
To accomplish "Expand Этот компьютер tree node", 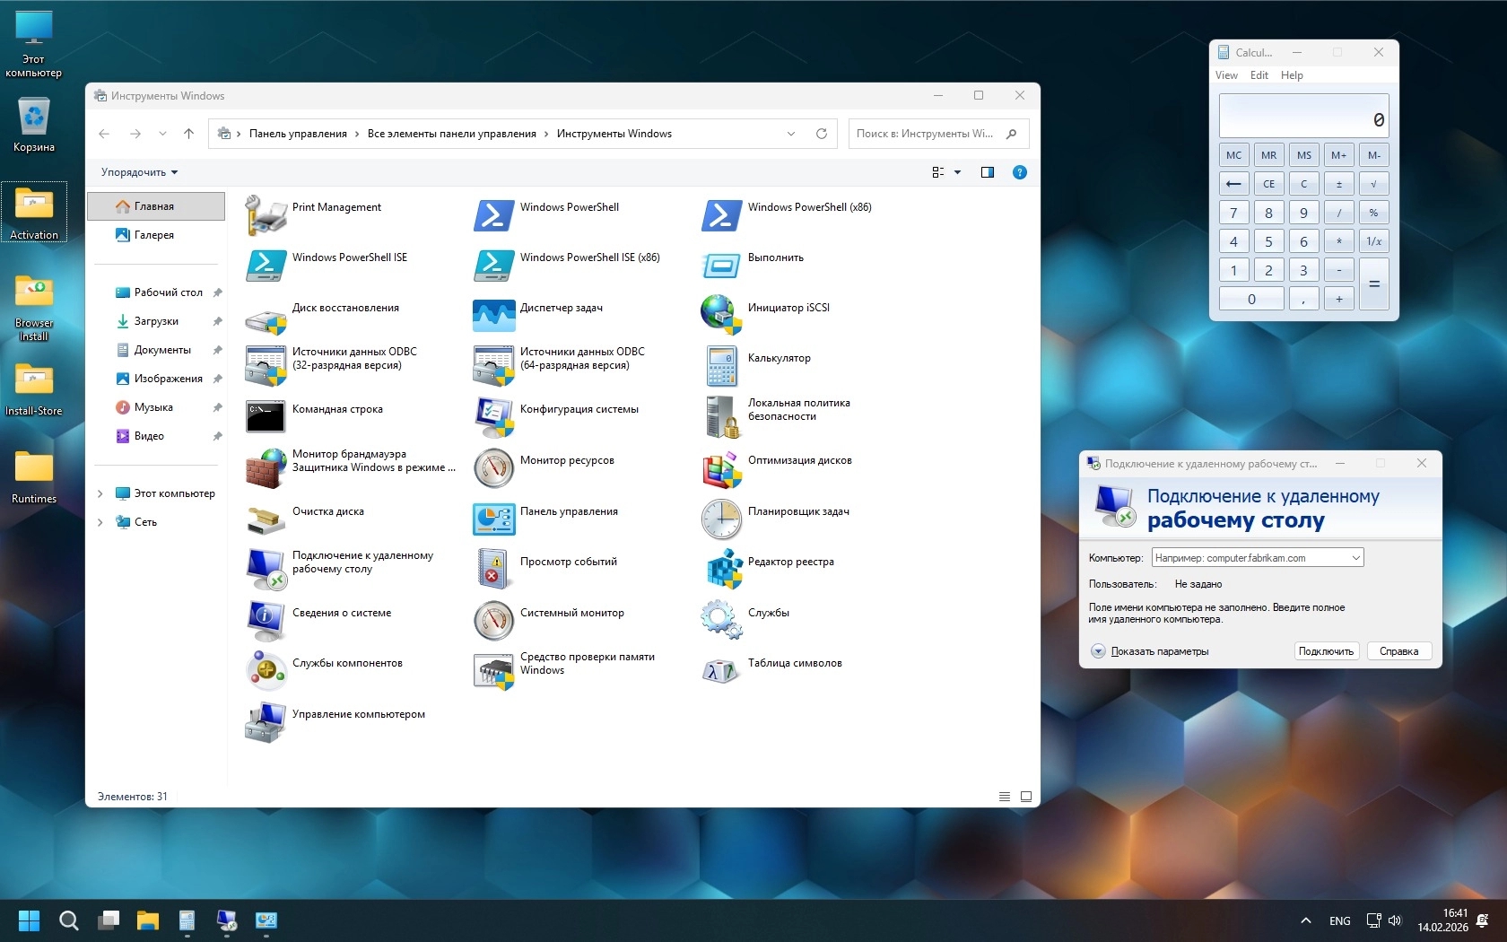I will [x=100, y=493].
